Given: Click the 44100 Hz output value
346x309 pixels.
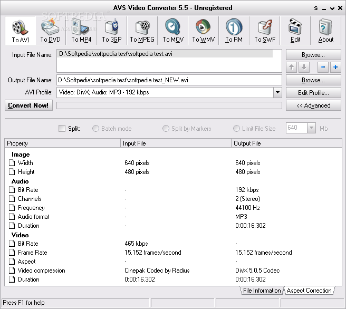Looking at the screenshot, I should [x=247, y=208].
